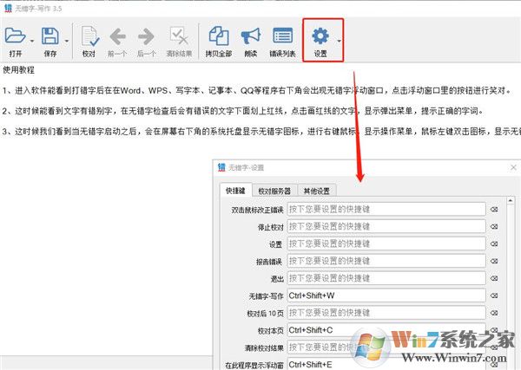Screen dimensions: 521x370
Task: Clear the 双击鼠标改正错误 shortcut
Action: pos(494,210)
